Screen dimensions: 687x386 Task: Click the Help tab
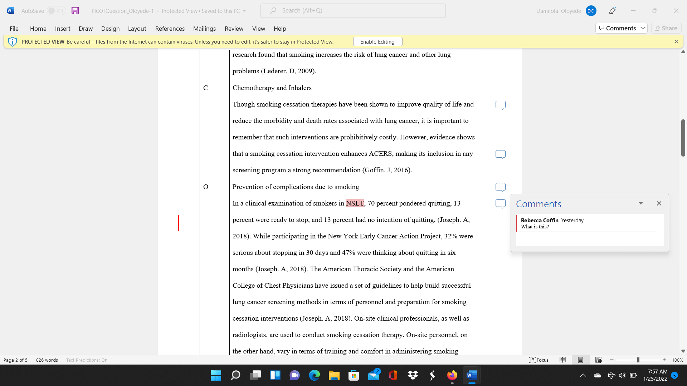(280, 29)
